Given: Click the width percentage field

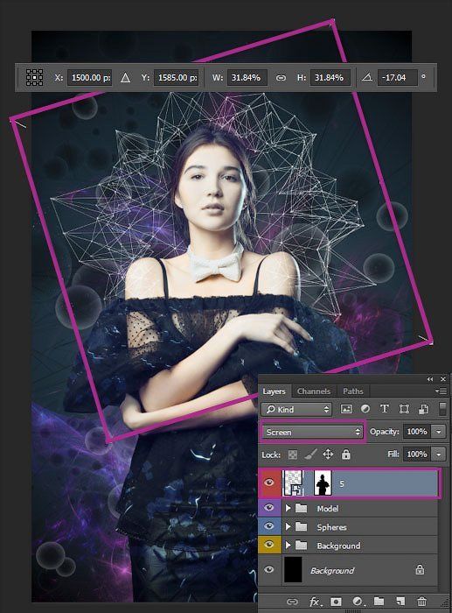Looking at the screenshot, I should click(247, 77).
